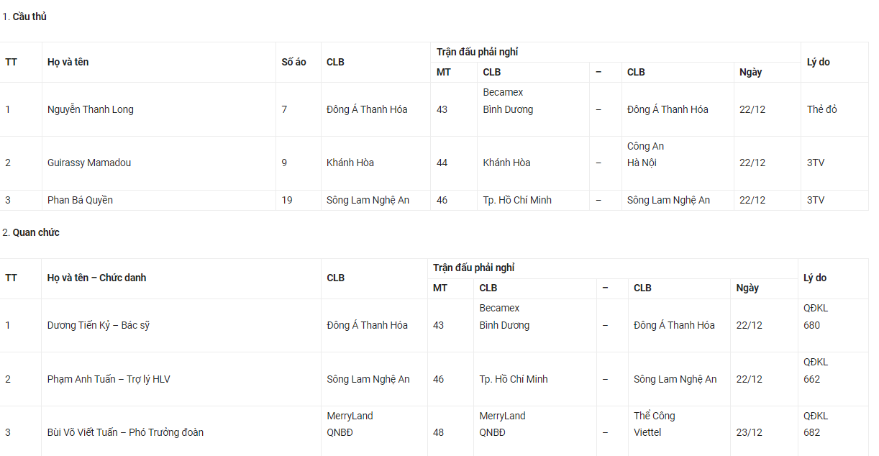Viewport: 879px width, 456px height.
Task: Select player name Nguyễn Thanh Long
Action: coord(91,109)
